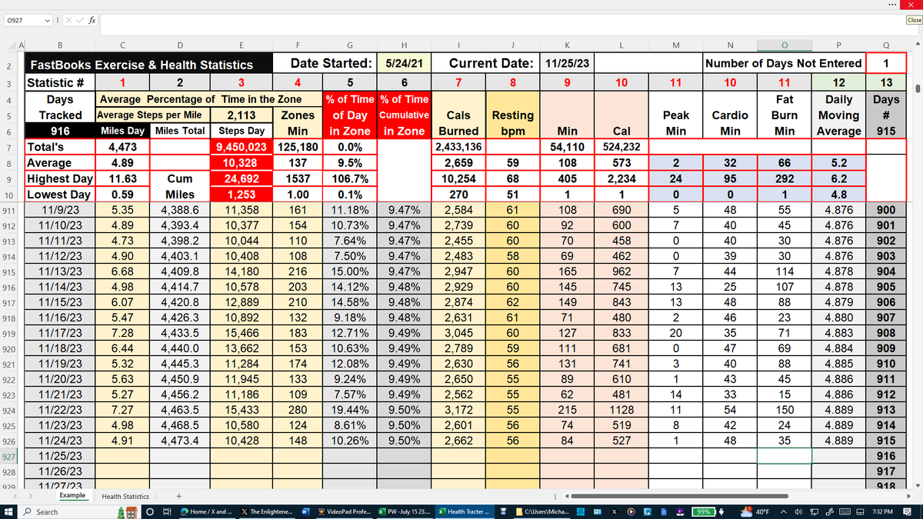This screenshot has width=923, height=519.
Task: Switch to VideoPad Professional taskbar window
Action: 343,511
